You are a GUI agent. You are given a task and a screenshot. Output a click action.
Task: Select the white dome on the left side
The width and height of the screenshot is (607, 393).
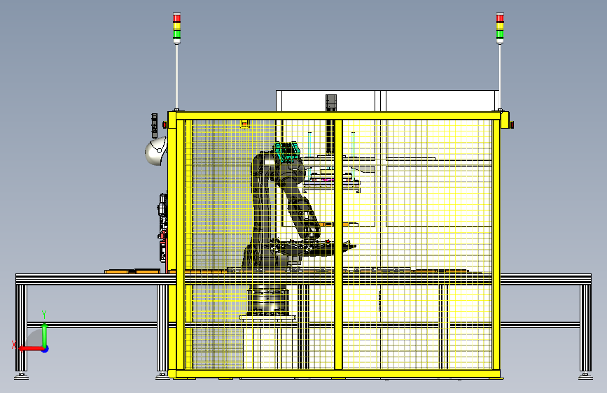pyautogui.click(x=155, y=151)
